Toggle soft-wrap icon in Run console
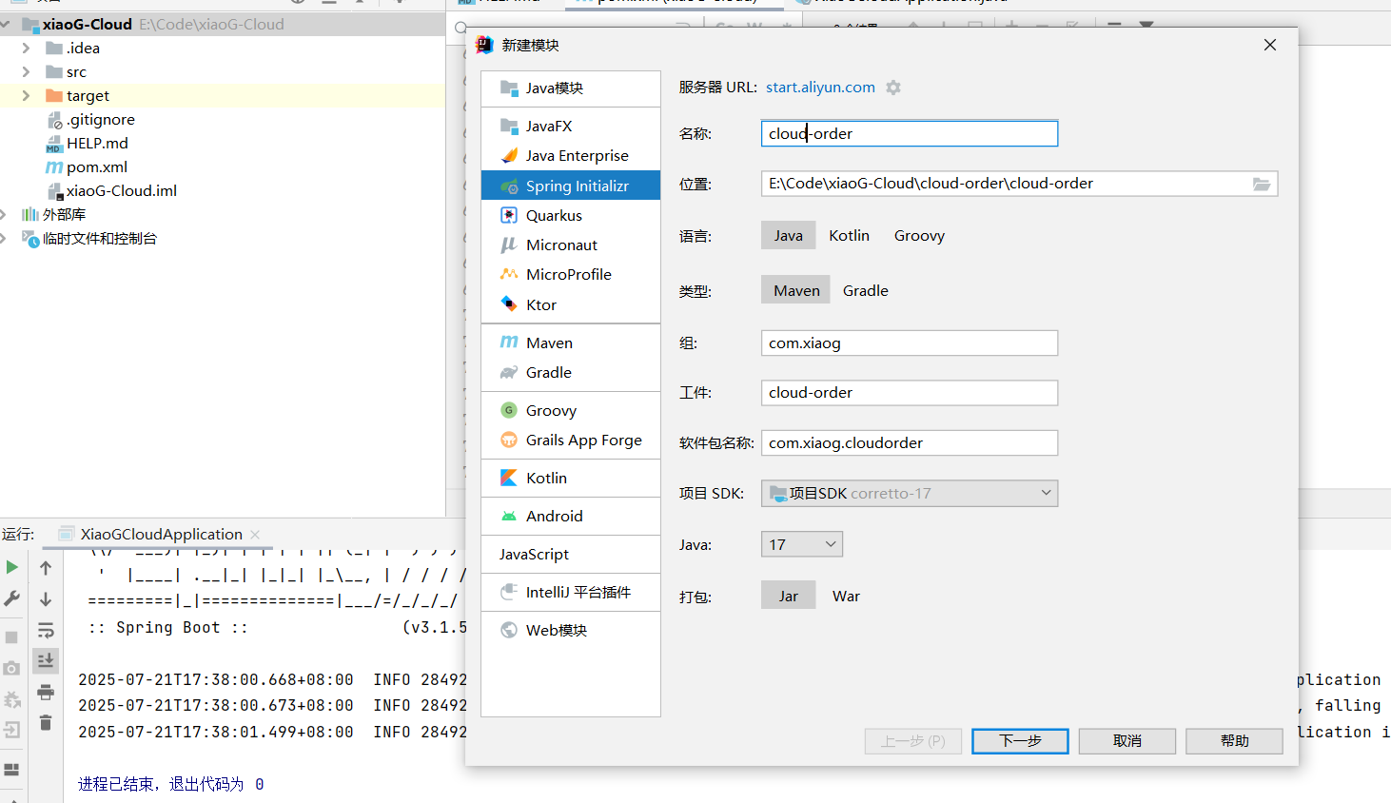 coord(46,630)
